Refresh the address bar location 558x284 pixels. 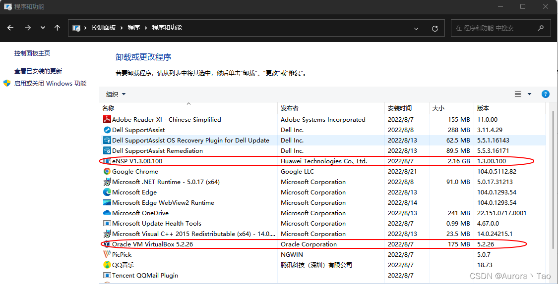pyautogui.click(x=434, y=28)
